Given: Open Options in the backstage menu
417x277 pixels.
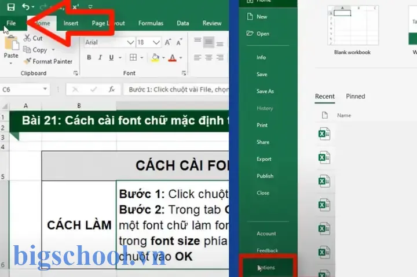Looking at the screenshot, I should (x=268, y=268).
